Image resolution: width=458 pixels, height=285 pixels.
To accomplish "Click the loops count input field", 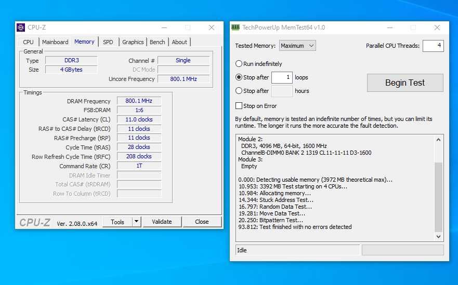I will 282,77.
